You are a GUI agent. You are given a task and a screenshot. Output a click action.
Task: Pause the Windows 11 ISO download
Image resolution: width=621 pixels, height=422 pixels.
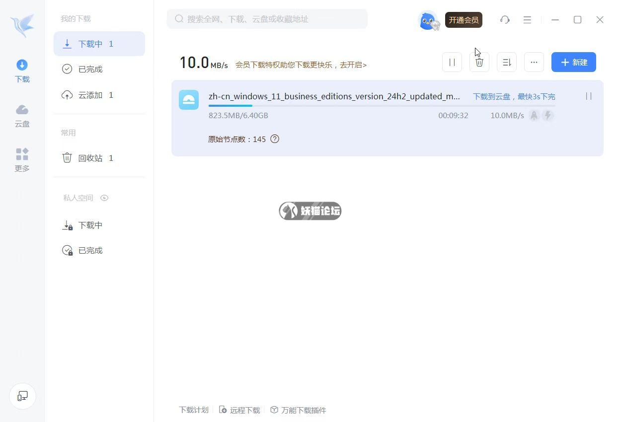(x=589, y=96)
